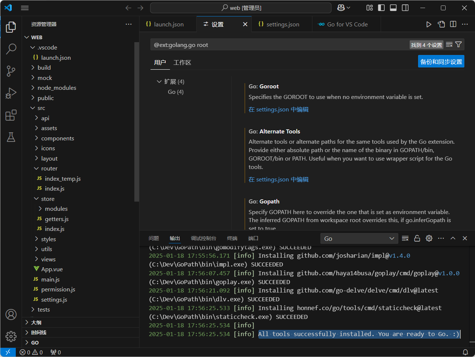Switch to the settings.json tab

282,24
